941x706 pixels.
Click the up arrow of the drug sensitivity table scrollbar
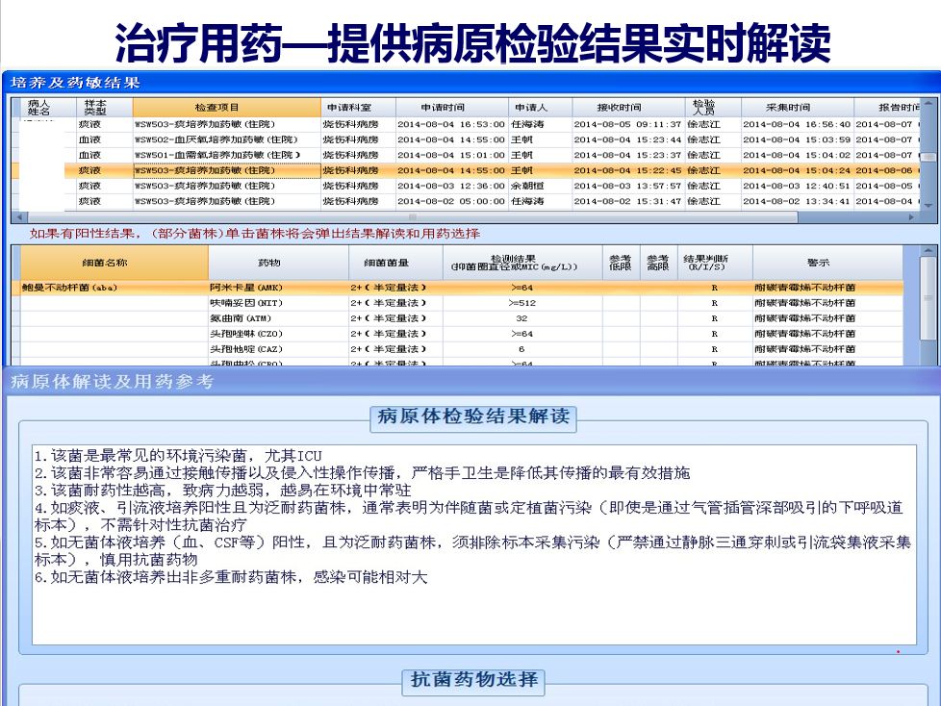[x=928, y=251]
